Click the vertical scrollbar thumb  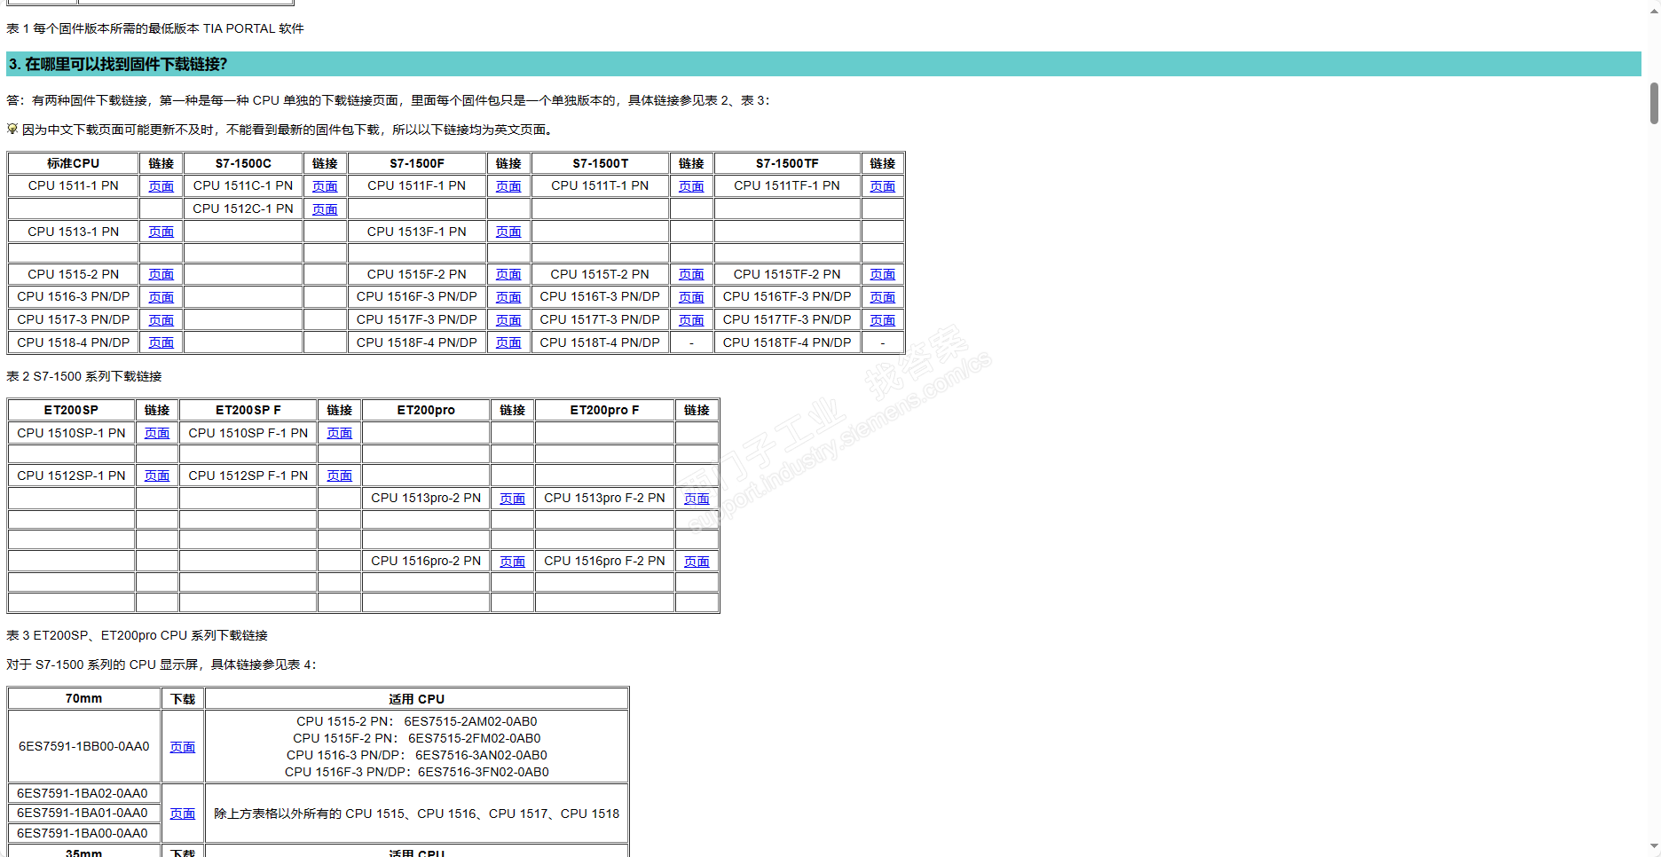tap(1654, 103)
